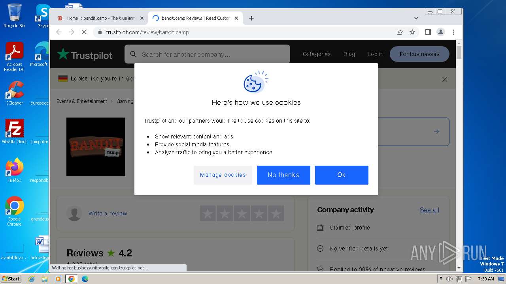The width and height of the screenshot is (506, 284).
Task: Open the Windows Start menu
Action: 11,278
